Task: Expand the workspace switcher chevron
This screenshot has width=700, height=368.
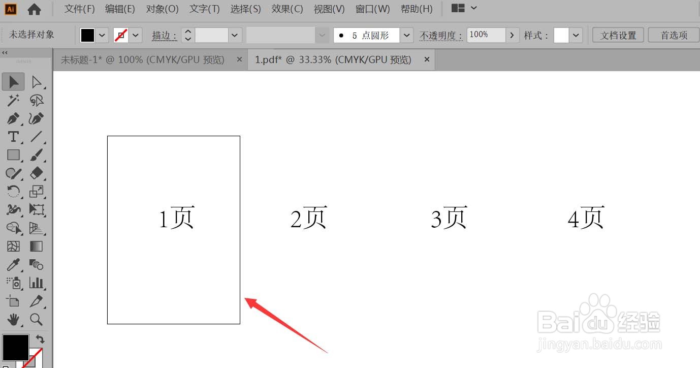Action: coord(473,8)
